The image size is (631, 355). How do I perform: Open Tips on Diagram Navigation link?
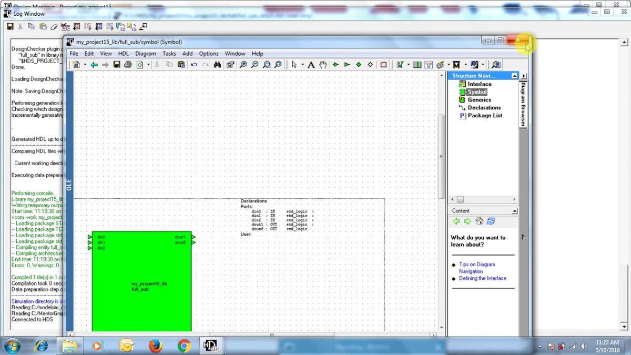[x=477, y=268]
